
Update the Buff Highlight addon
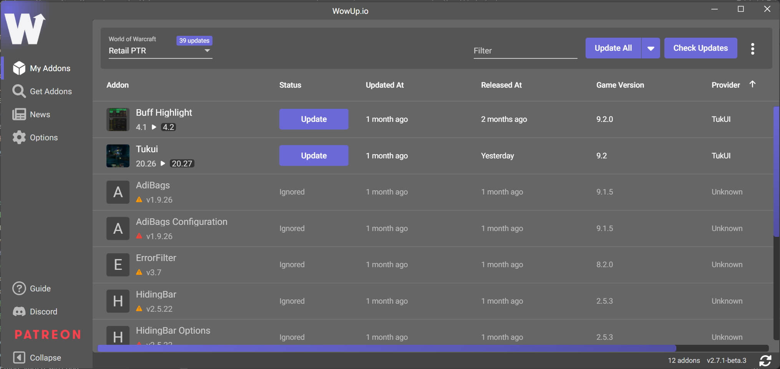pyautogui.click(x=314, y=119)
